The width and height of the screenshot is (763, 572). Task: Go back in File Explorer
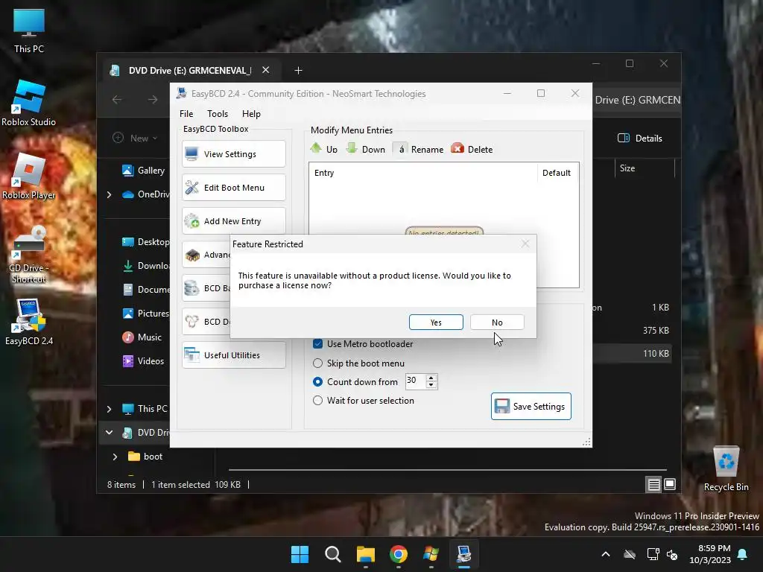117,100
